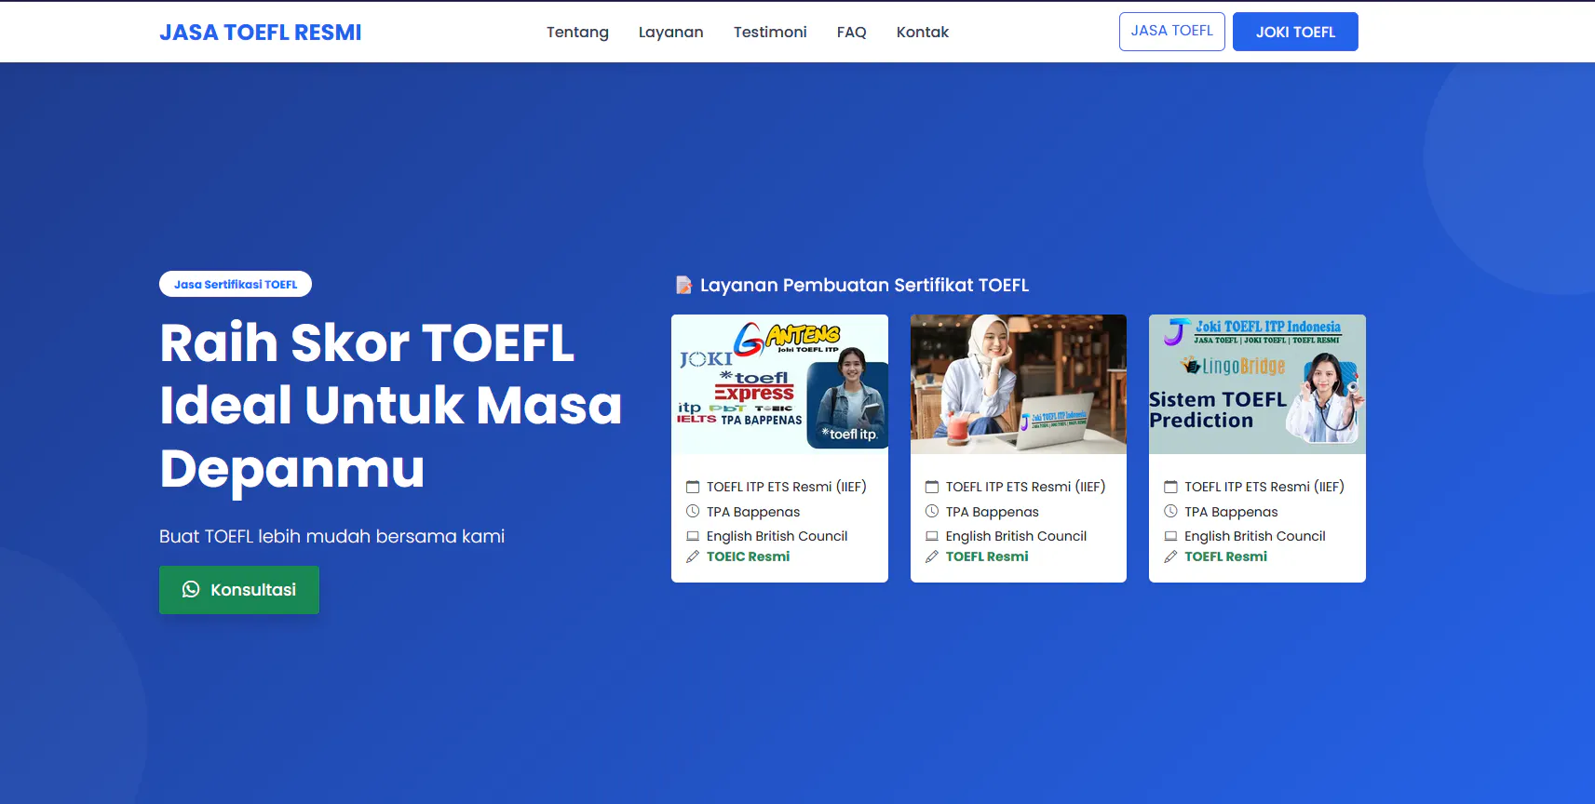Image resolution: width=1595 pixels, height=804 pixels.
Task: Open the FAQ navigation item
Action: click(x=852, y=32)
